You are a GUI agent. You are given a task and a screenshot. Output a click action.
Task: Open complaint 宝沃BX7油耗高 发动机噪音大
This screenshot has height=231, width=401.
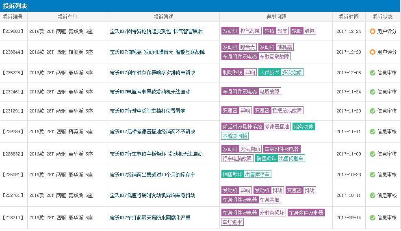(157, 52)
